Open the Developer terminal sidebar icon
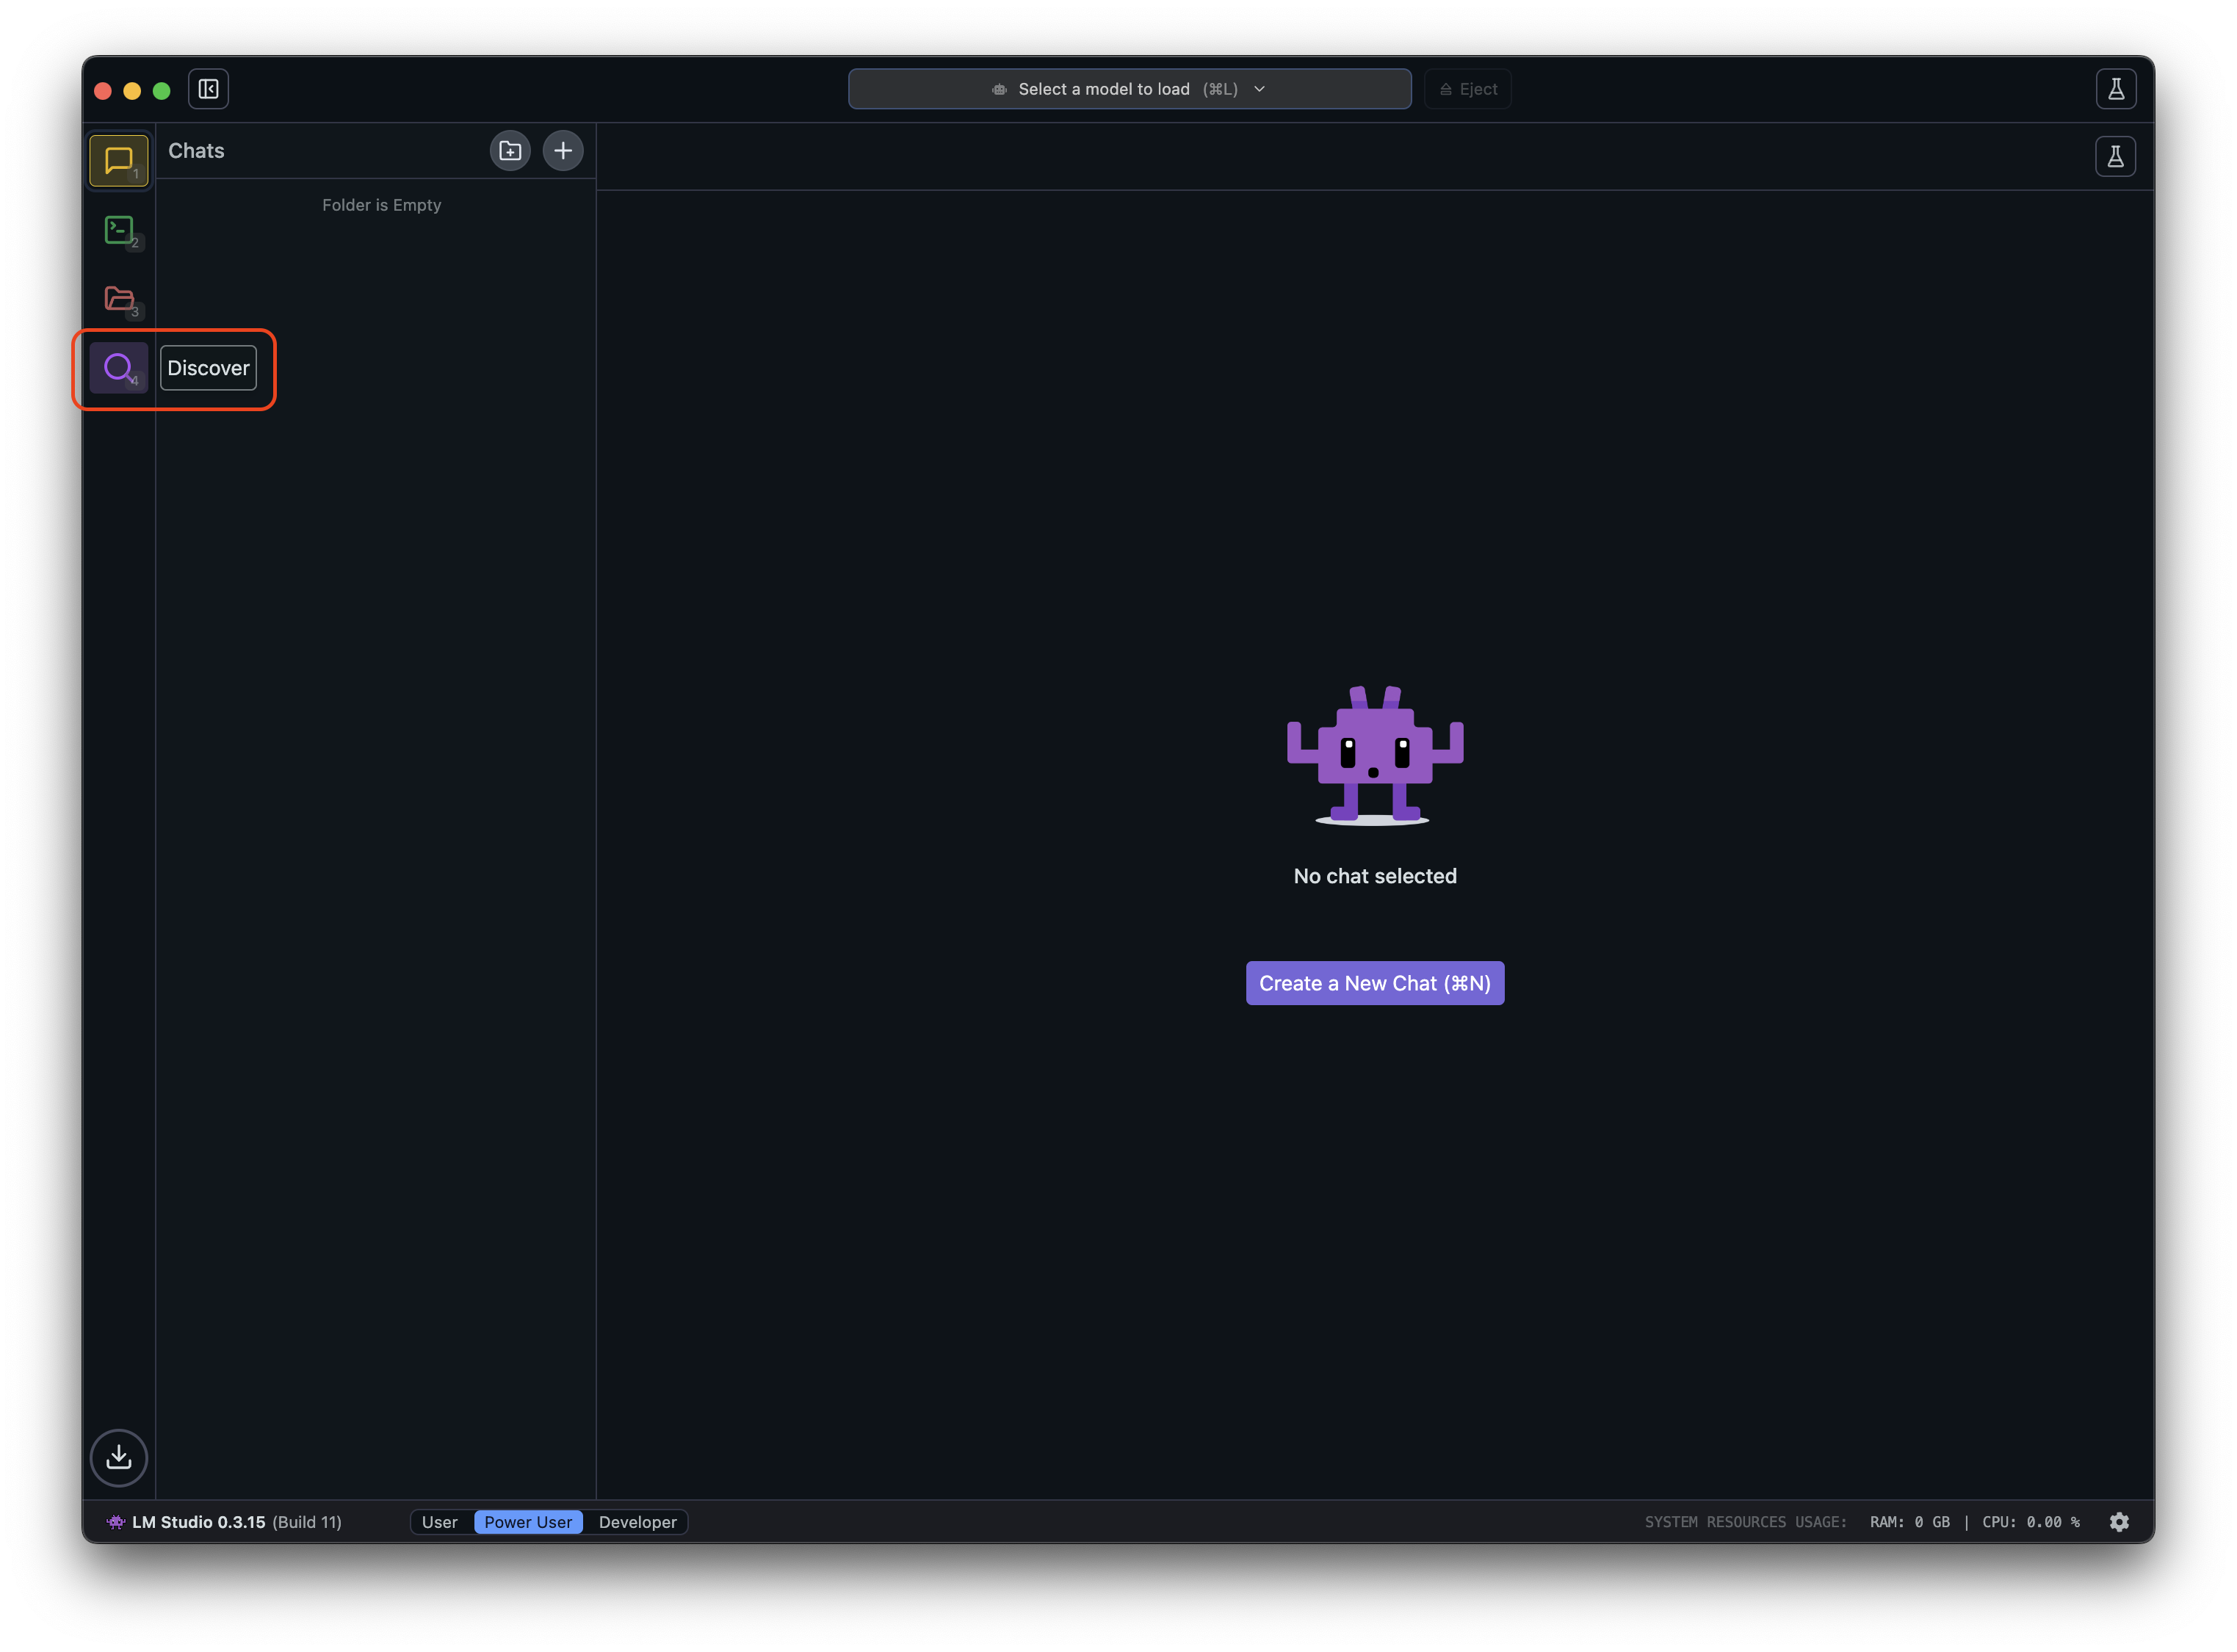Screen dimensions: 2237x1652 coord(118,230)
